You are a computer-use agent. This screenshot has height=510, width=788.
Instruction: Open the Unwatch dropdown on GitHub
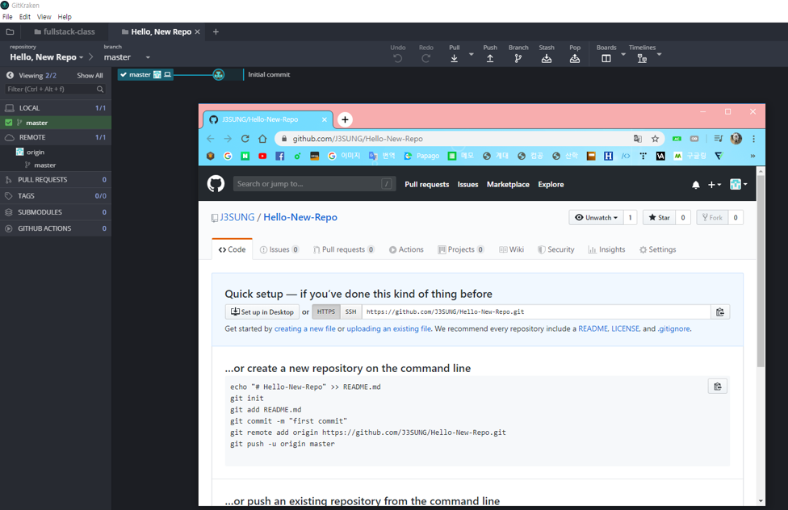[x=596, y=218]
